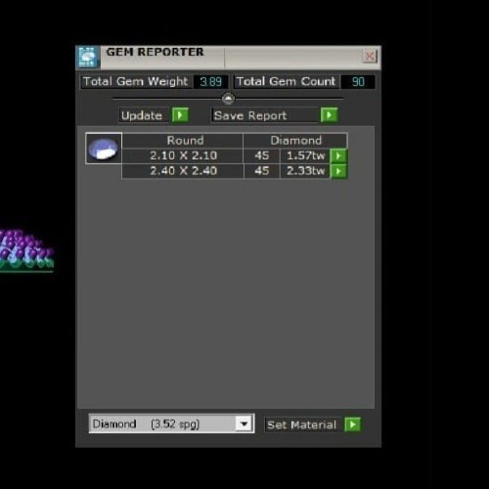Screen dimensions: 489x489
Task: Click the Round column header
Action: [185, 141]
